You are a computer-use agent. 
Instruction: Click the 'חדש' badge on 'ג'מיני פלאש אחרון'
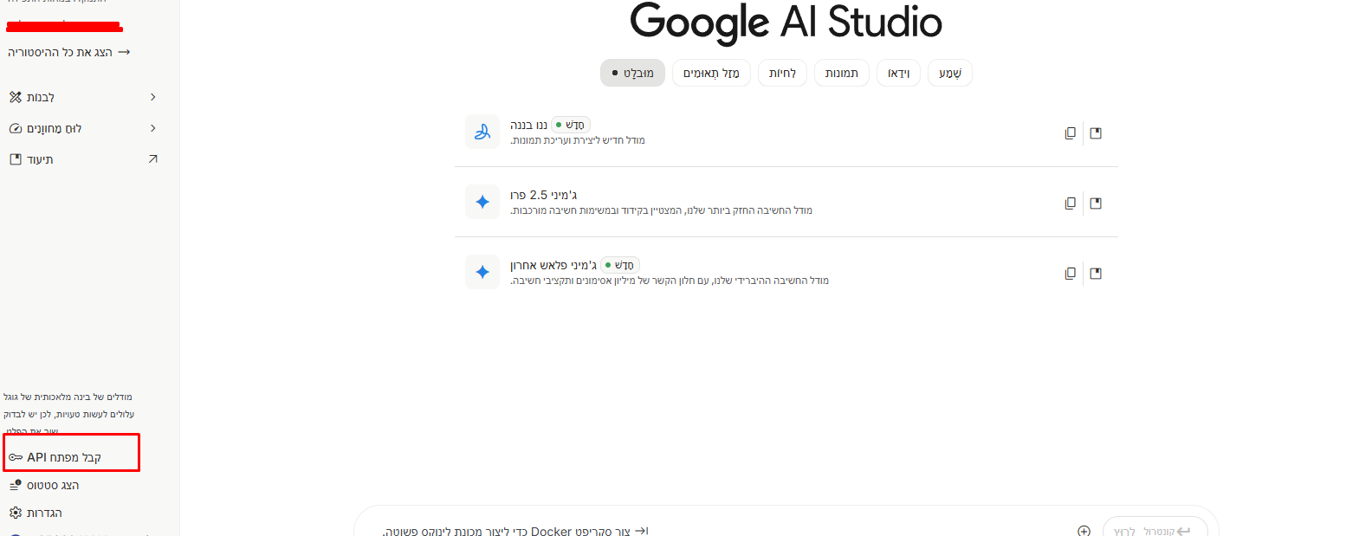point(620,265)
